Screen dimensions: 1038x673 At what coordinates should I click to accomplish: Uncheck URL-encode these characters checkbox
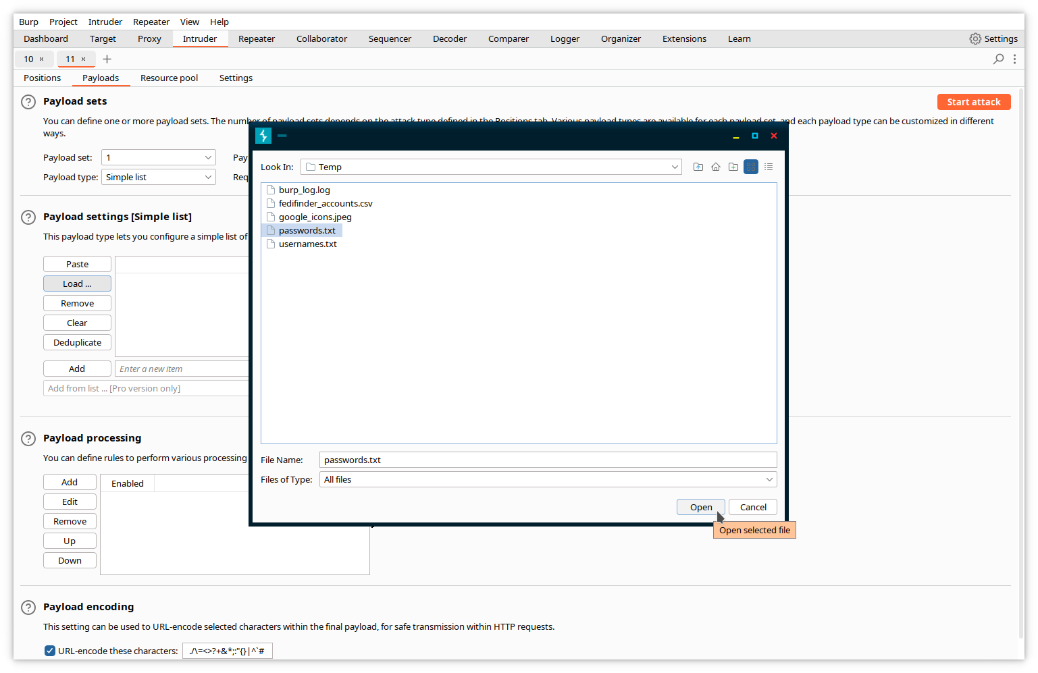tap(50, 651)
